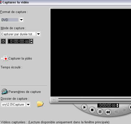Click the Play button in the player controls
The image size is (131, 124).
[84, 107]
